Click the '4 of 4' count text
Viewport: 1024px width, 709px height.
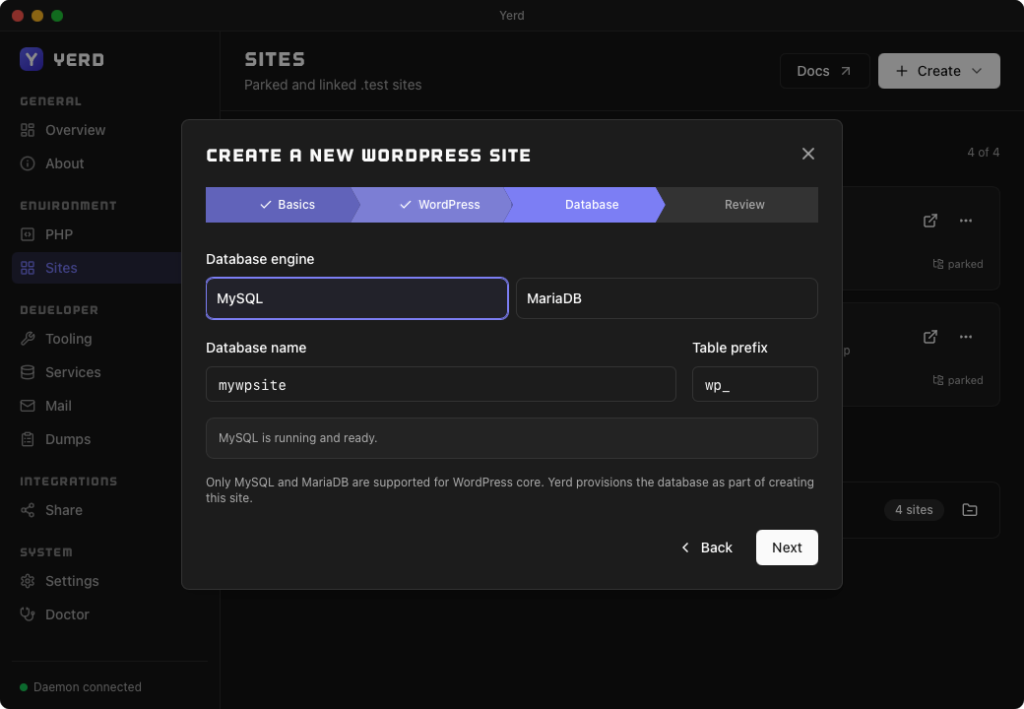[983, 152]
